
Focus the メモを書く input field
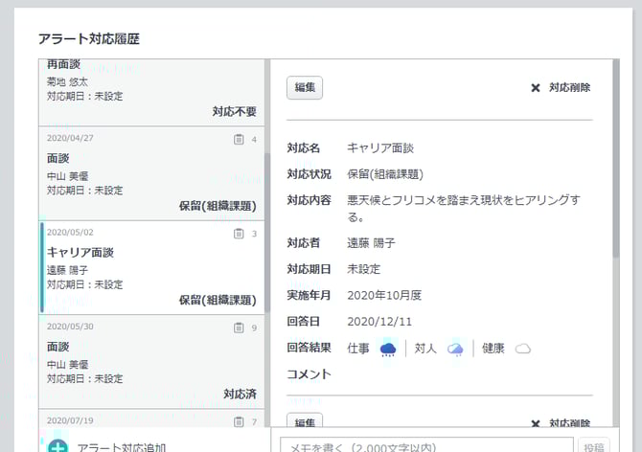(x=426, y=445)
